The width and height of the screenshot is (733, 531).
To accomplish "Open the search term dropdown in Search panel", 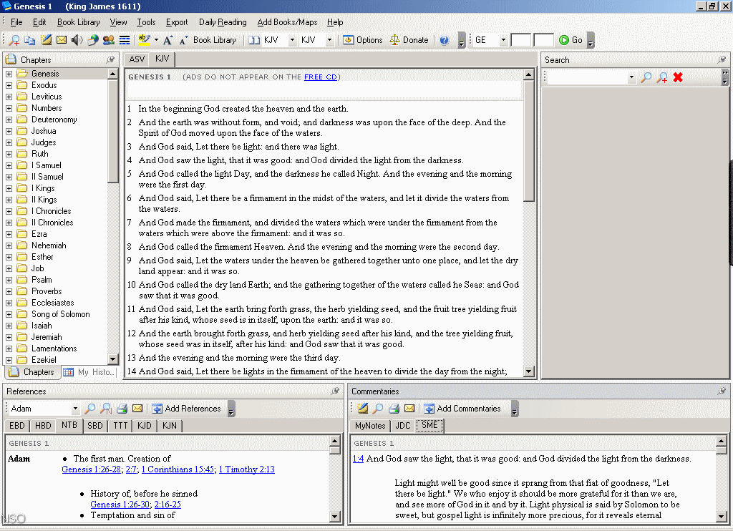I will tap(631, 77).
